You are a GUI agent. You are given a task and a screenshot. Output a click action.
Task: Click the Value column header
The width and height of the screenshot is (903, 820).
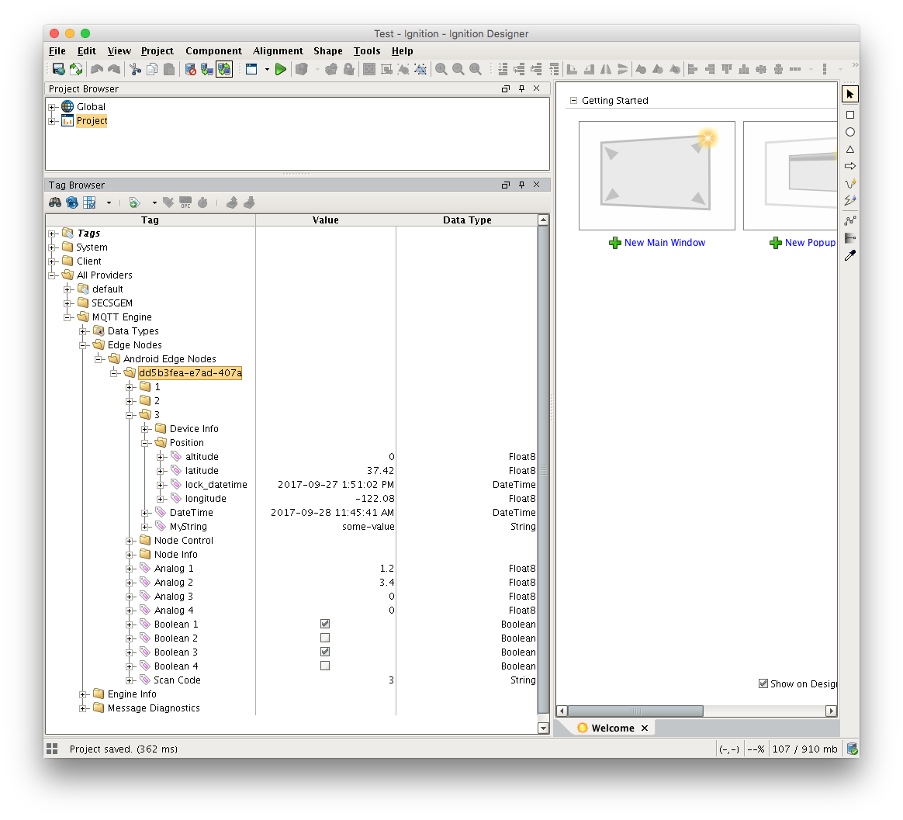[325, 220]
